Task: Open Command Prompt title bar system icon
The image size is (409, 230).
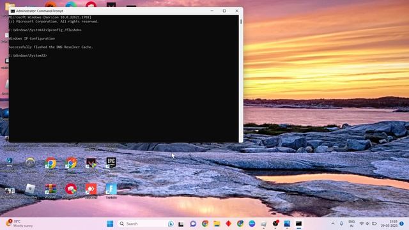Action: click(13, 11)
